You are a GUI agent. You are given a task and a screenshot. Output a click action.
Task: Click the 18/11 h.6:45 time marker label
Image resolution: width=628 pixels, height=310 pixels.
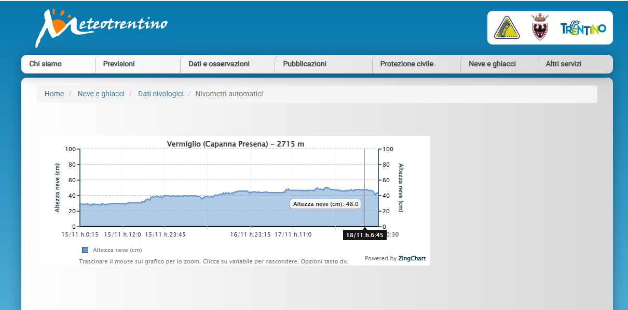point(364,235)
